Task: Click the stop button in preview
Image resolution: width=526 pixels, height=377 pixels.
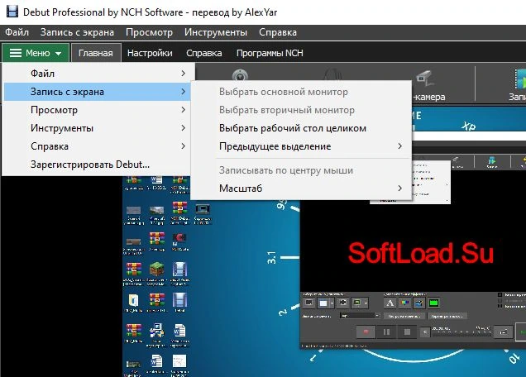Action: pos(407,332)
